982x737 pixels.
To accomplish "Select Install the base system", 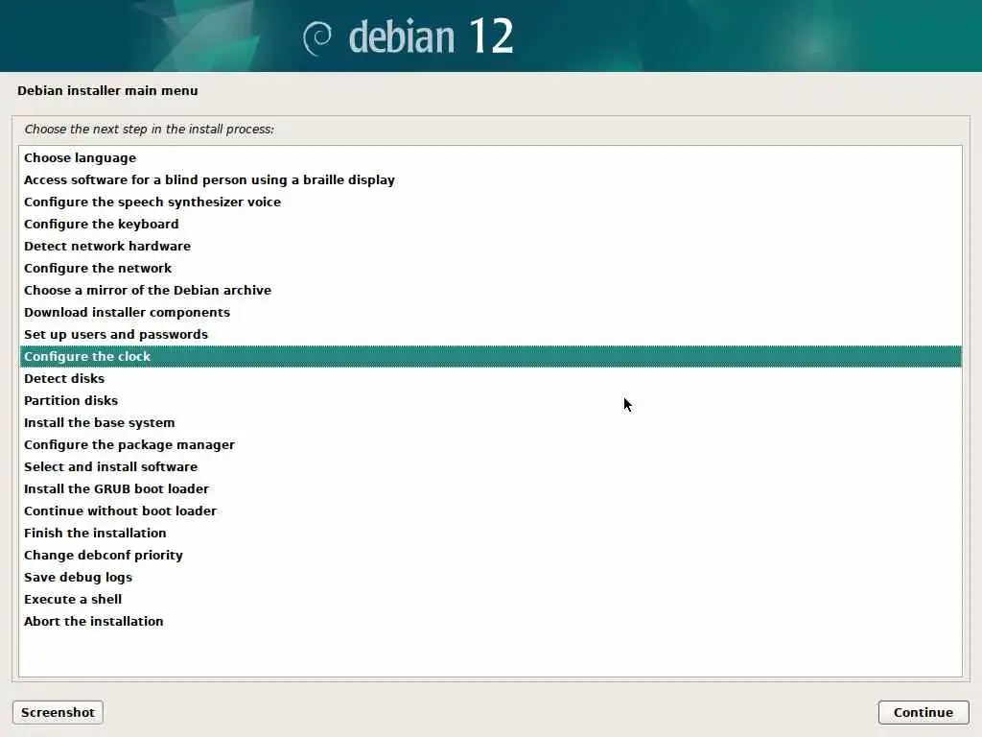I will (x=490, y=422).
